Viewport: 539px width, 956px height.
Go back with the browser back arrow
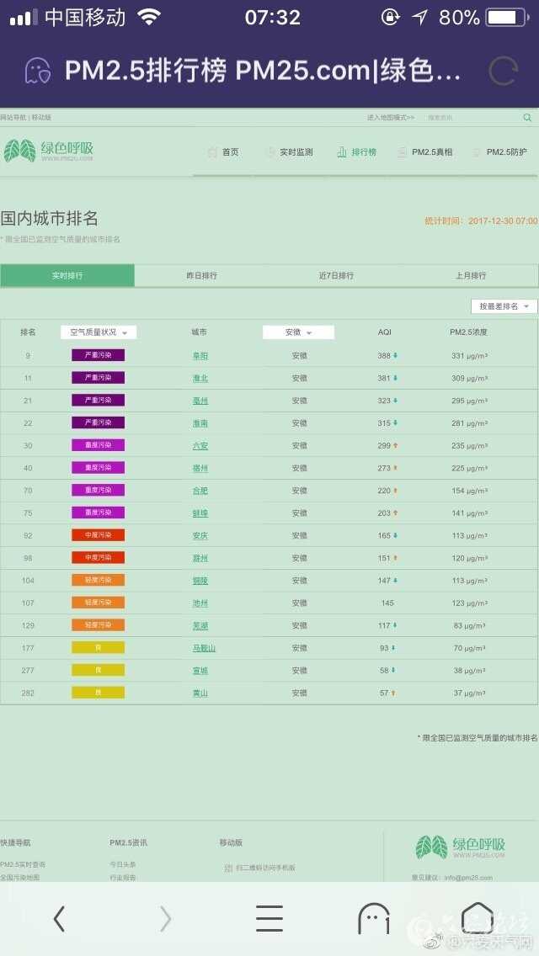tap(59, 919)
